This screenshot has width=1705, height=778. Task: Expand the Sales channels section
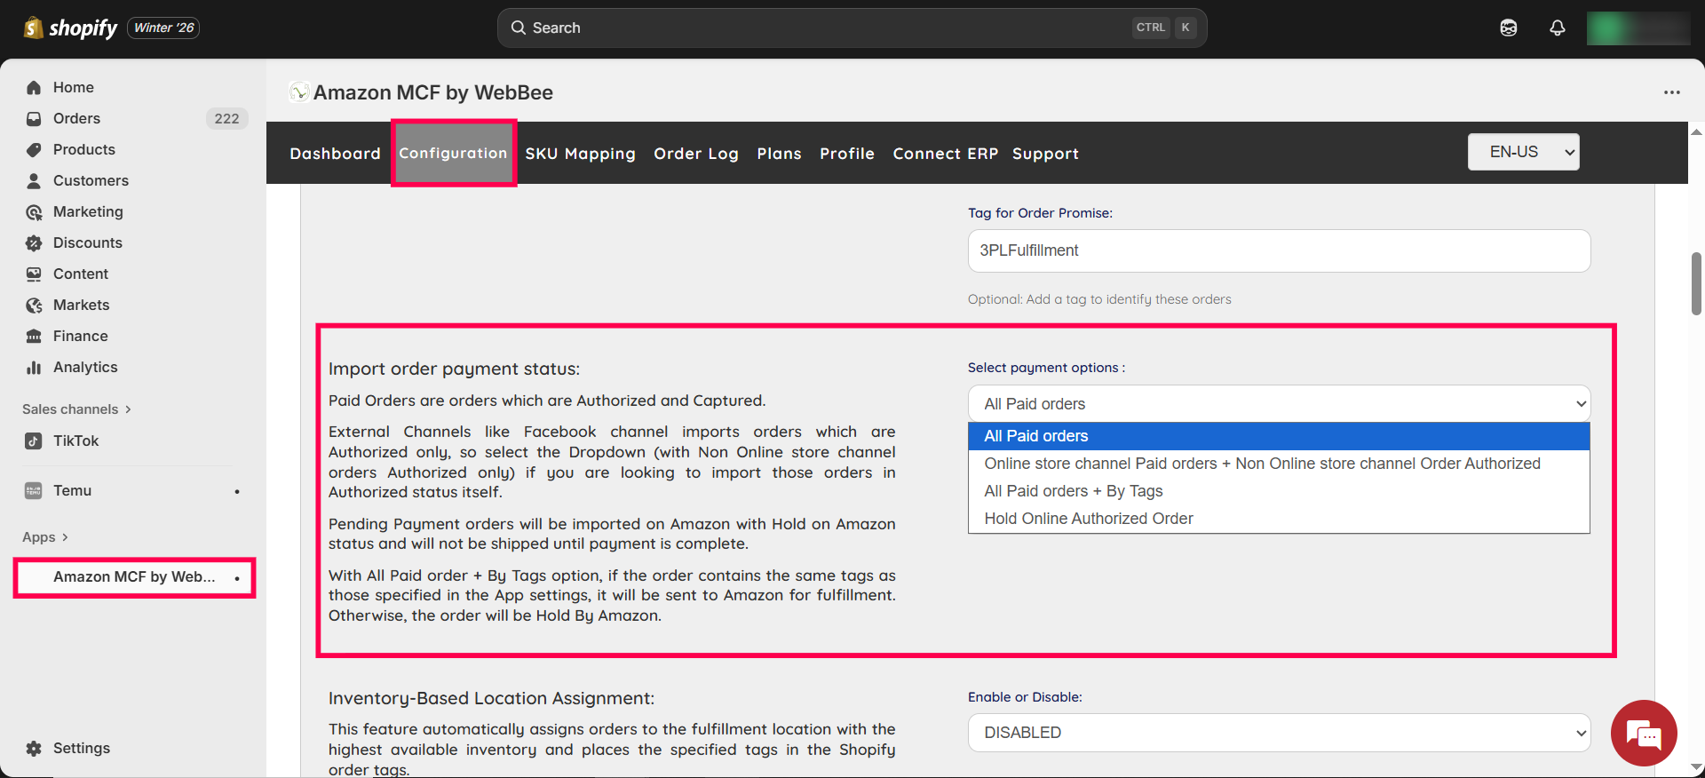coord(76,409)
